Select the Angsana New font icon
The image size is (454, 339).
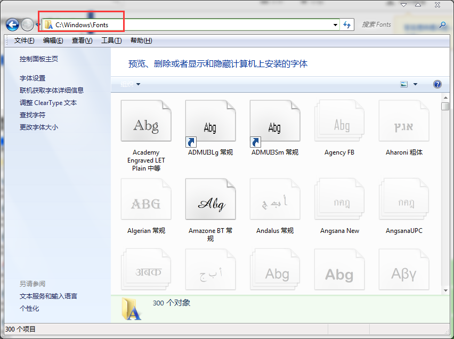[x=339, y=199]
